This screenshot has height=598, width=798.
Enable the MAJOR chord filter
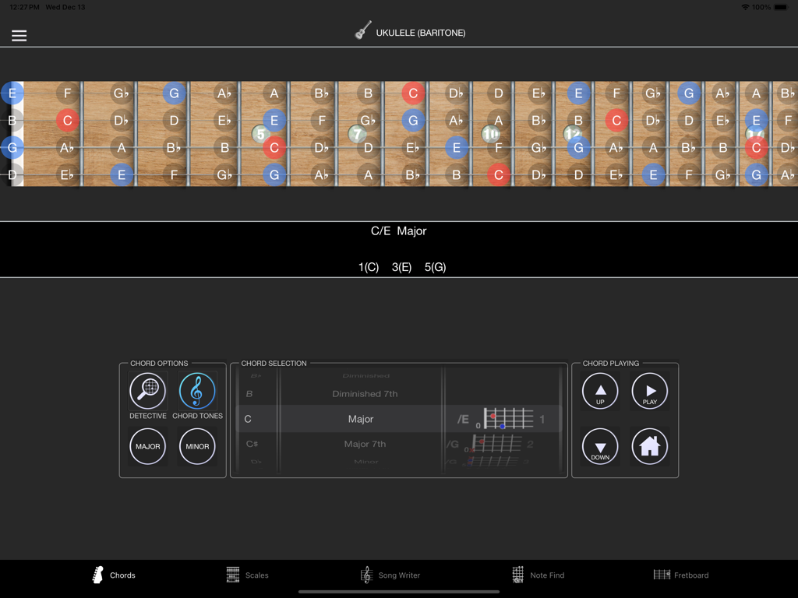[x=147, y=446]
